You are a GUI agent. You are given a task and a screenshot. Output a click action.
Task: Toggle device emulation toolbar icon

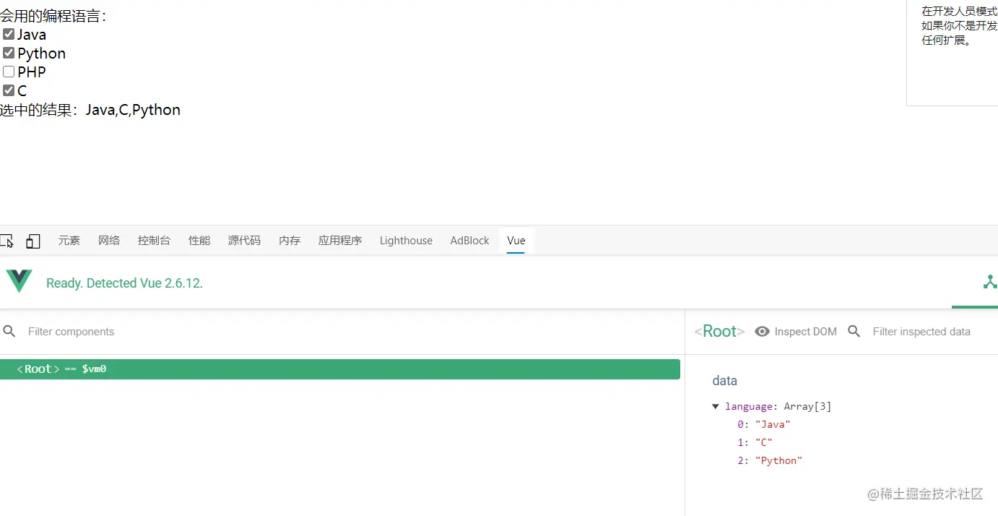(33, 241)
